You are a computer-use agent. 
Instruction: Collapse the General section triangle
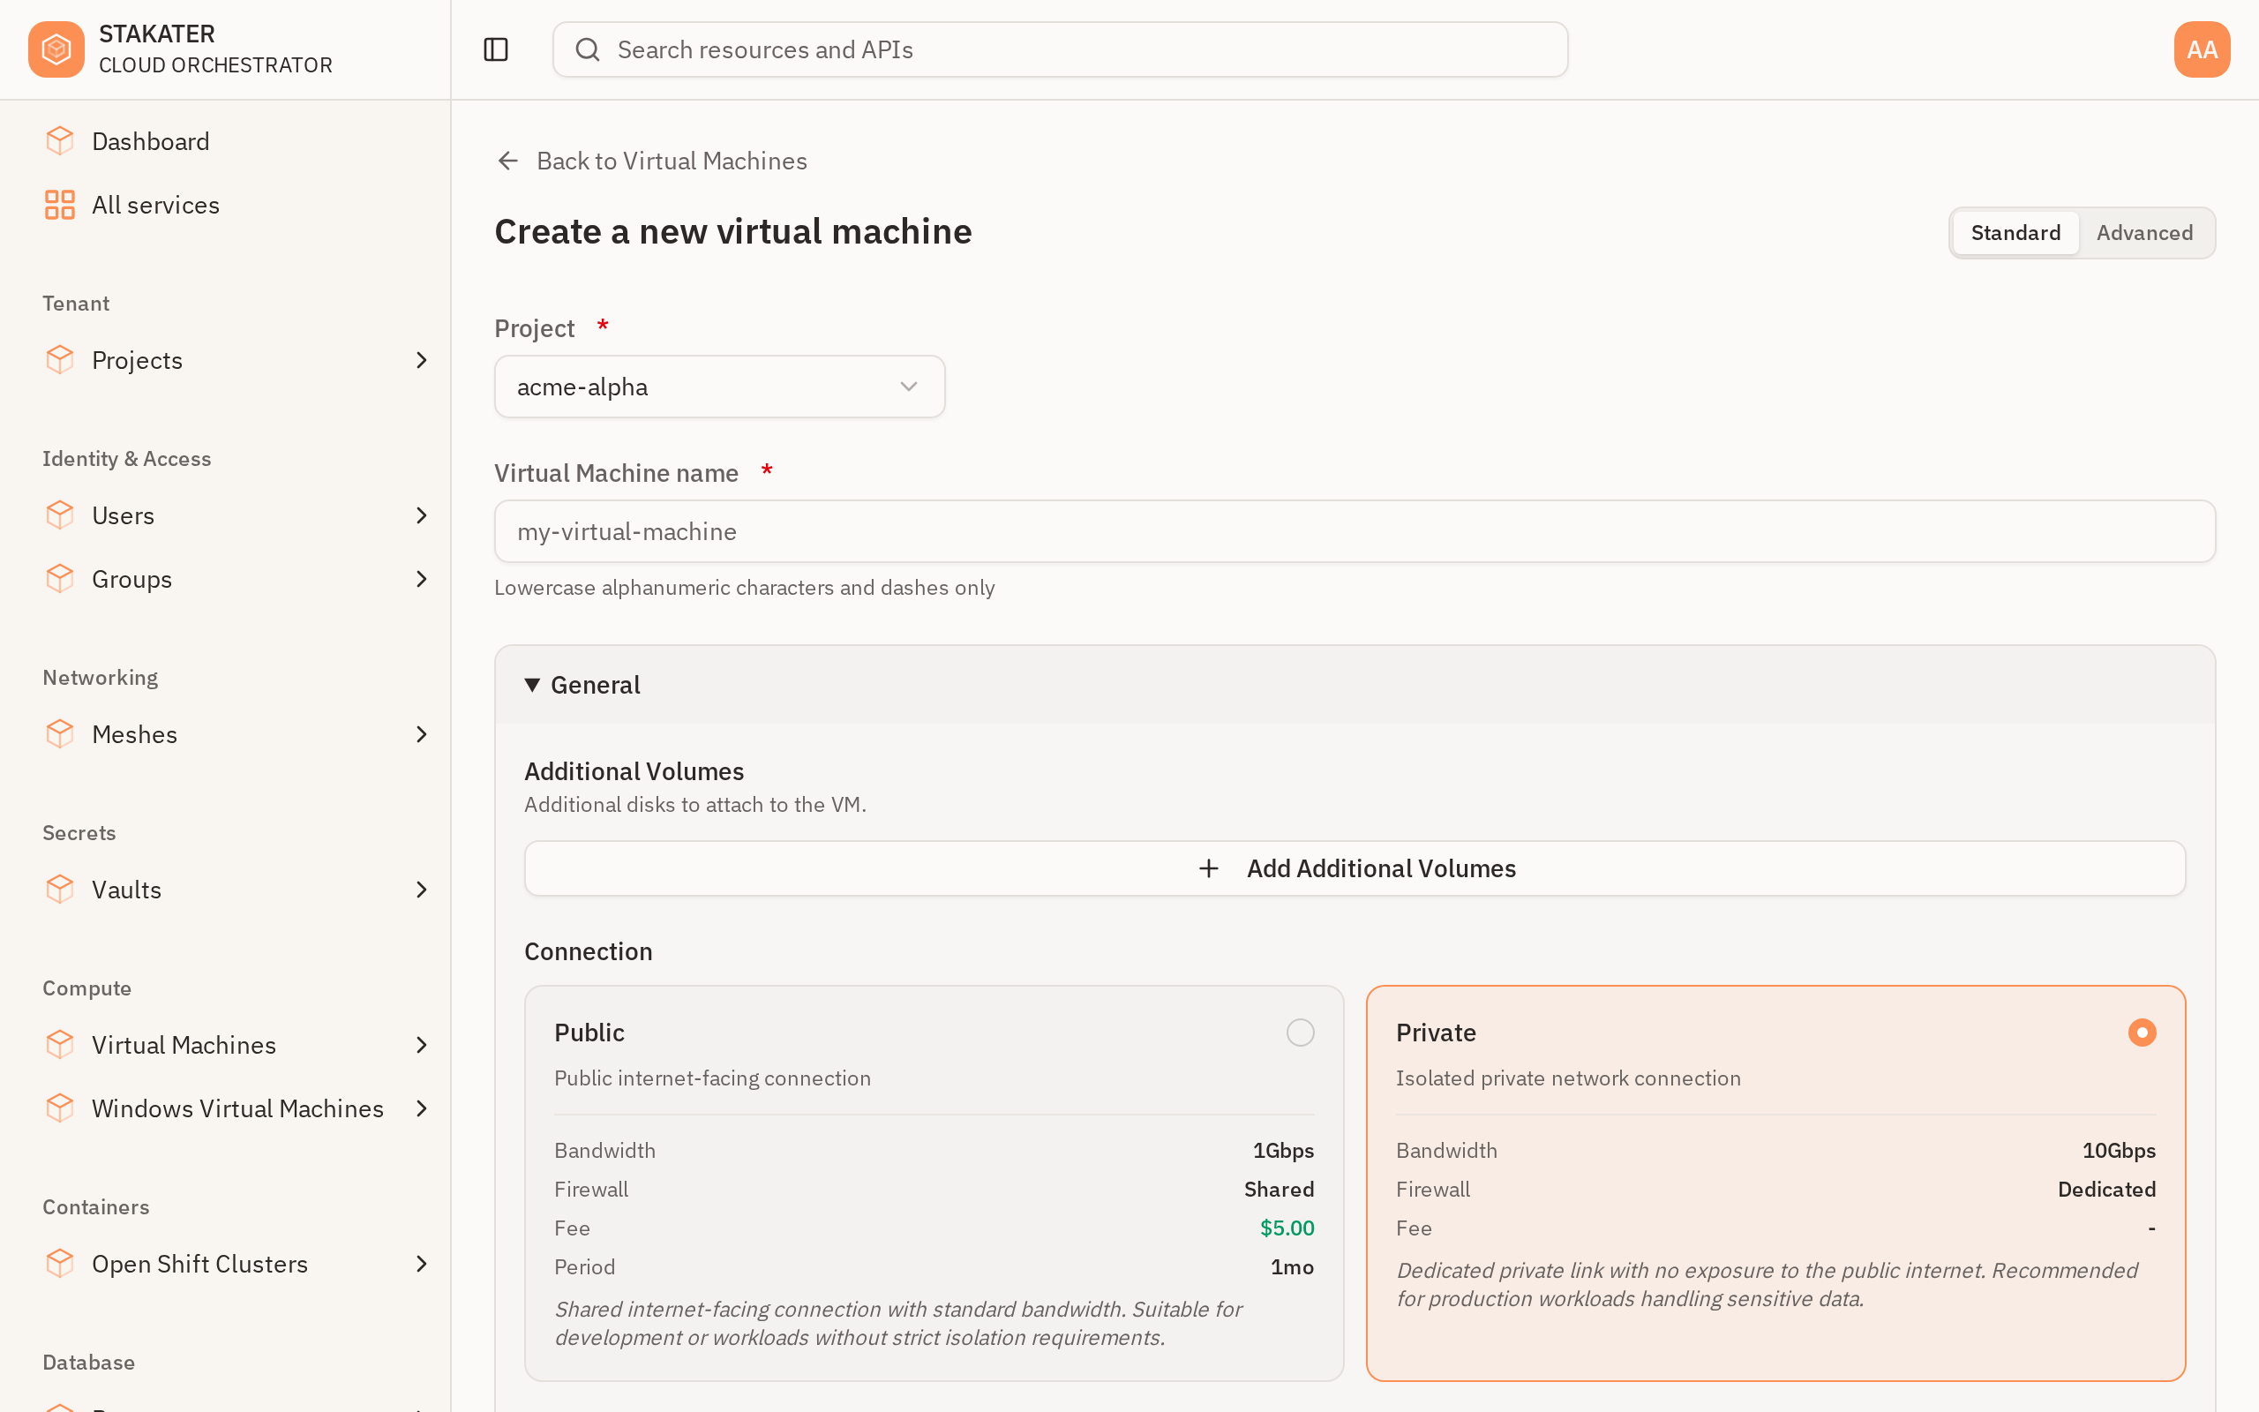[532, 685]
